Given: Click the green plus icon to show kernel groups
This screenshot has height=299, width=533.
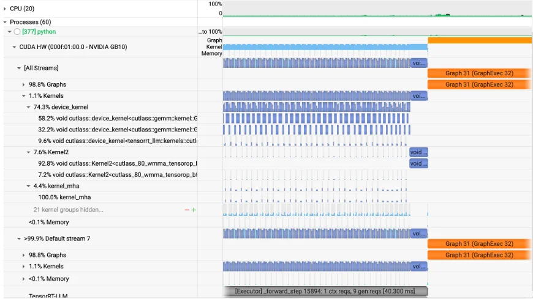Looking at the screenshot, I should (x=194, y=210).
